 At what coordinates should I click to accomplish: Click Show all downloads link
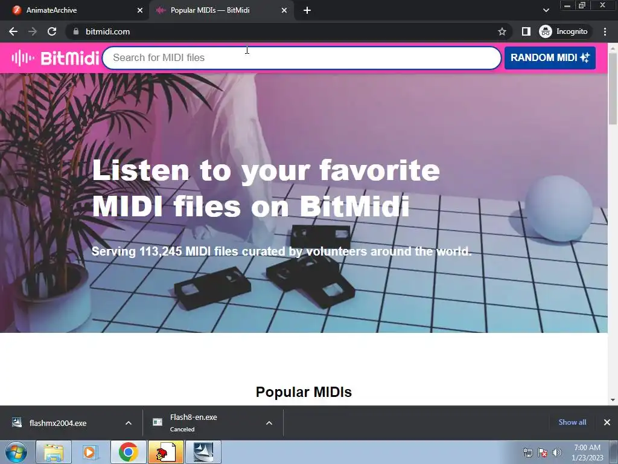click(x=572, y=422)
